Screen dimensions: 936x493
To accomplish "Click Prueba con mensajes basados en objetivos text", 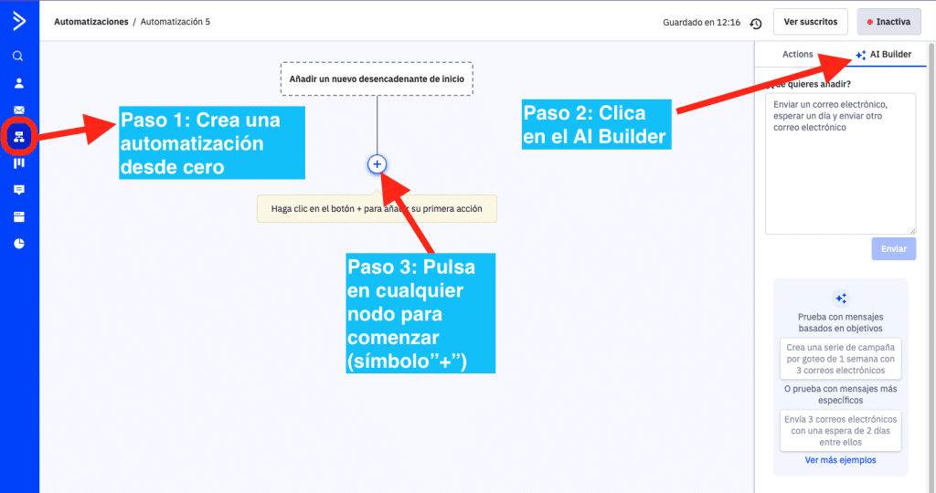I will coord(841,322).
